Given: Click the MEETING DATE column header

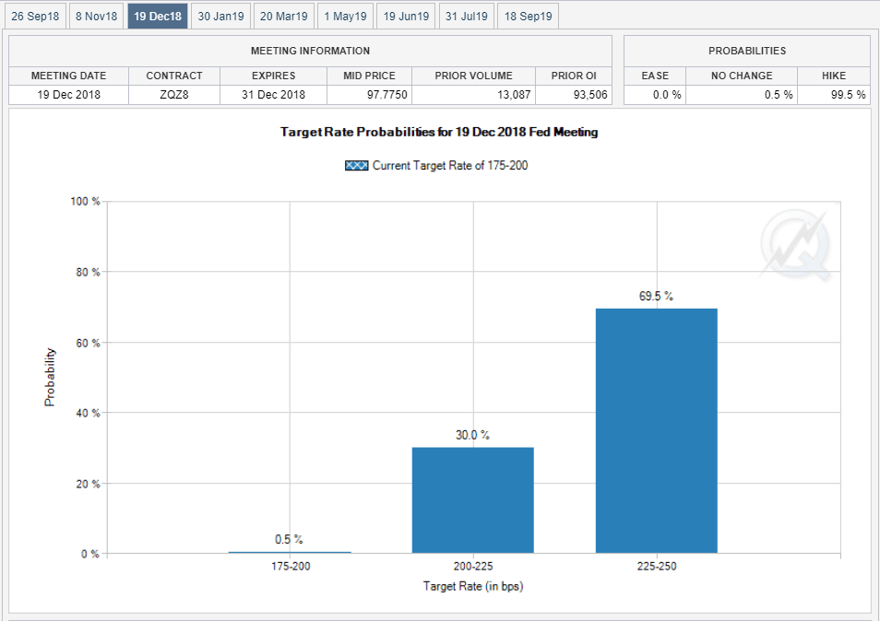Looking at the screenshot, I should click(68, 76).
